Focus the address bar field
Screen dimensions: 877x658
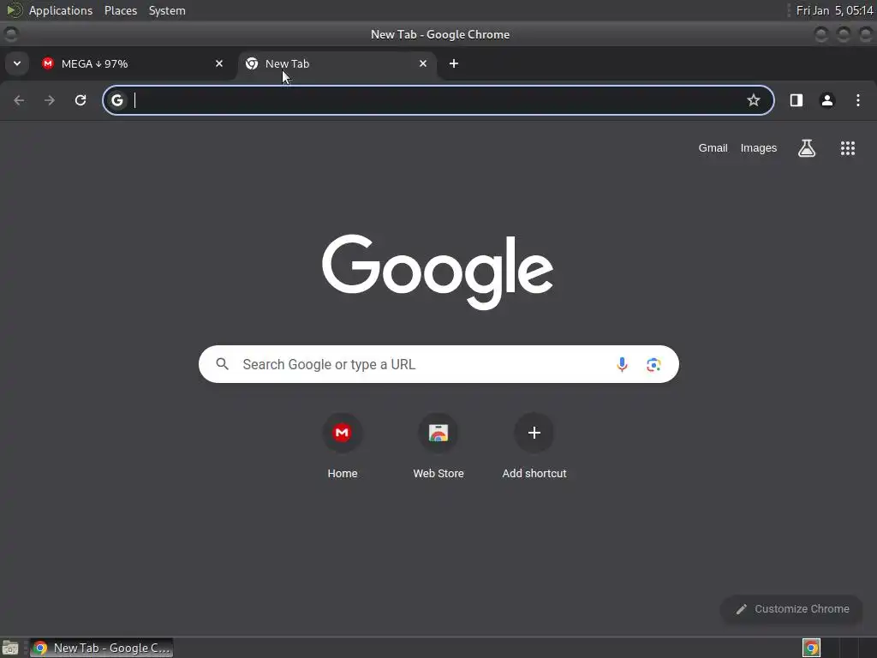(x=438, y=100)
